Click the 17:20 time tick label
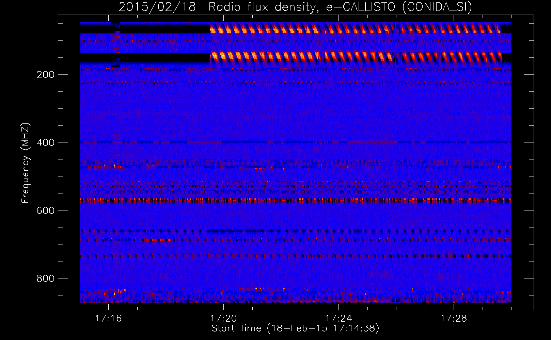 [x=223, y=318]
